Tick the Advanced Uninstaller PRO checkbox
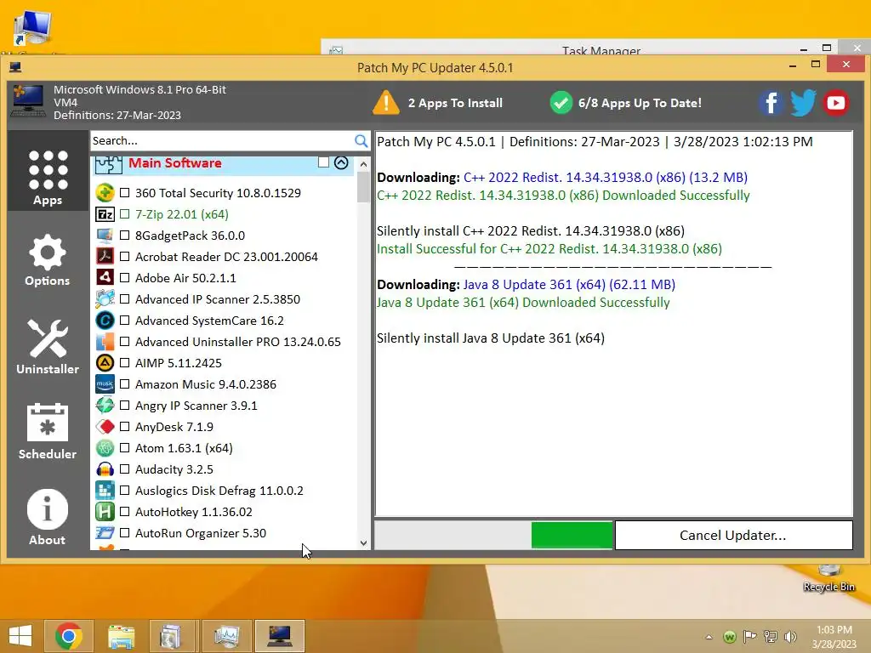The image size is (871, 653). click(124, 342)
